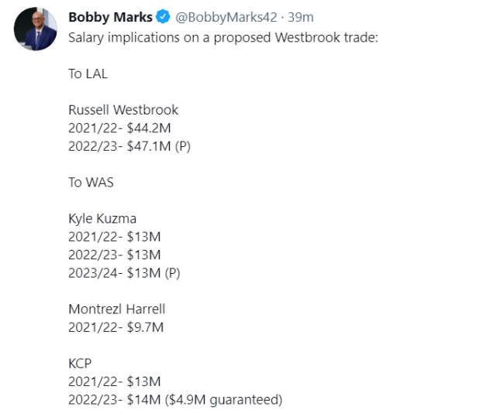Click the 'Salary implications' intro text line
The height and width of the screenshot is (410, 497).
click(x=223, y=36)
